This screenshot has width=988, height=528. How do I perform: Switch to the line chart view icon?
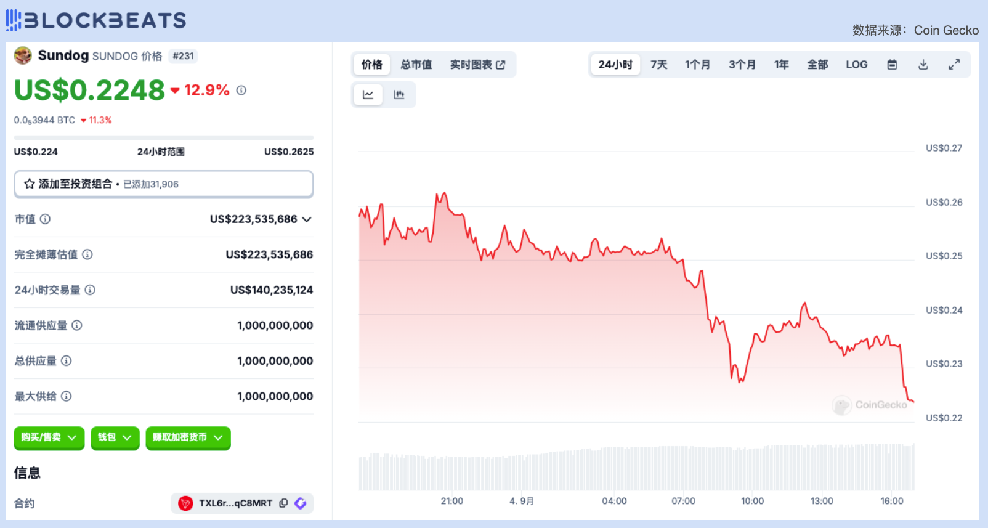coord(368,95)
